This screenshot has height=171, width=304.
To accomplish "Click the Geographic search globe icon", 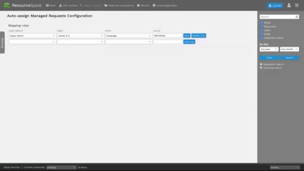I will [x=261, y=65].
